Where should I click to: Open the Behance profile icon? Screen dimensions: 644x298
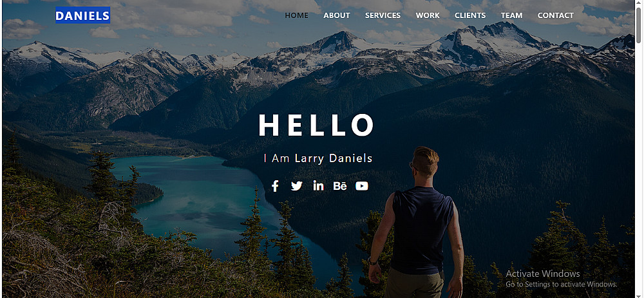pyautogui.click(x=340, y=186)
